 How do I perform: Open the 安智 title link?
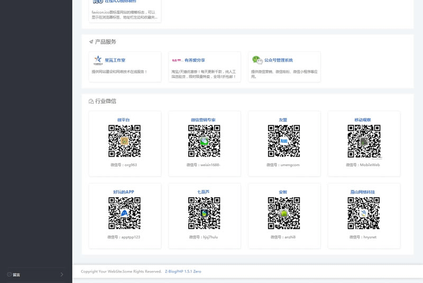283,192
